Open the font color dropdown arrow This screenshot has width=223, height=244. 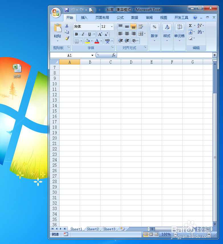tap(101, 41)
